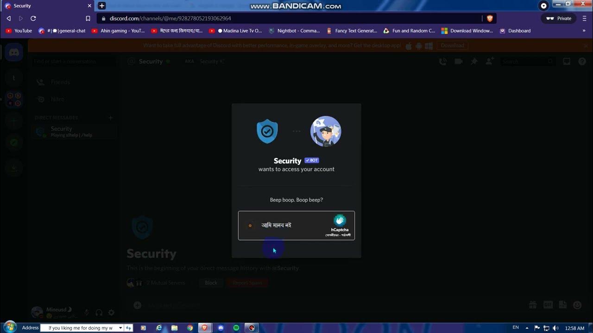
Task: Open Brave Shields icon
Action: (x=490, y=18)
